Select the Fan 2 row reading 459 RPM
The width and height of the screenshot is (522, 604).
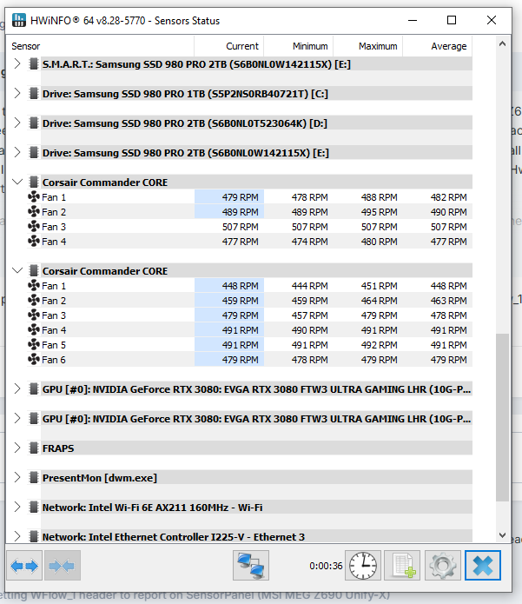pyautogui.click(x=249, y=301)
